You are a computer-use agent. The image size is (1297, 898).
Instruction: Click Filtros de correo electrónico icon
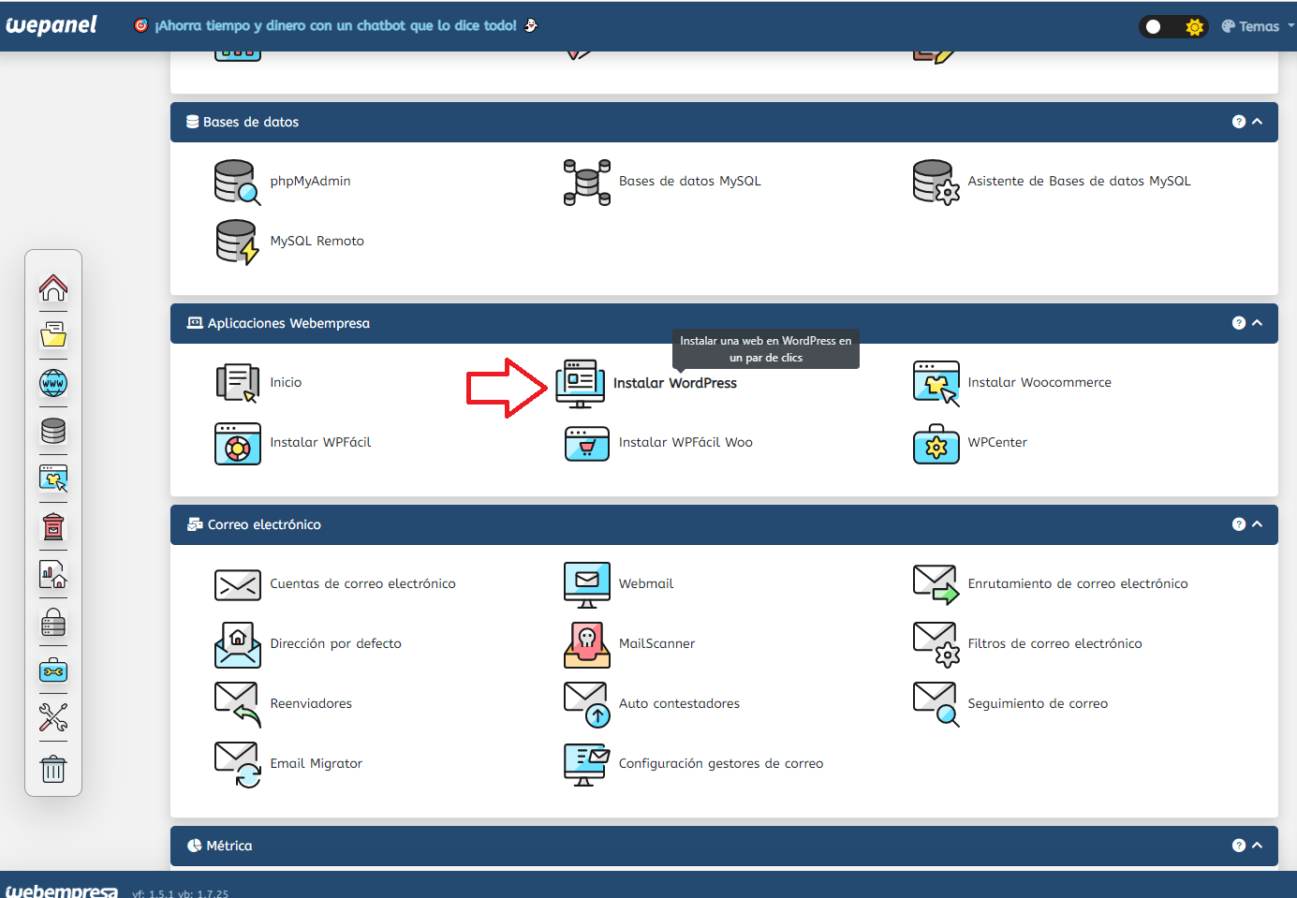coord(936,644)
